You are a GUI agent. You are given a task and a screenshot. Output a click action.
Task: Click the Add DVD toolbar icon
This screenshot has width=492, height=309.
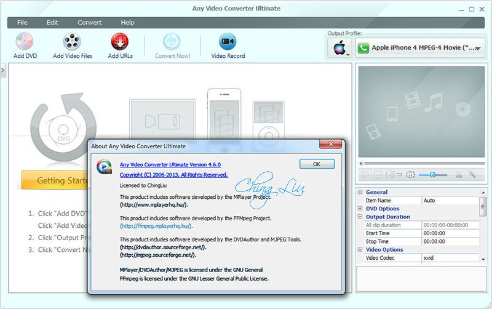pyautogui.click(x=25, y=42)
